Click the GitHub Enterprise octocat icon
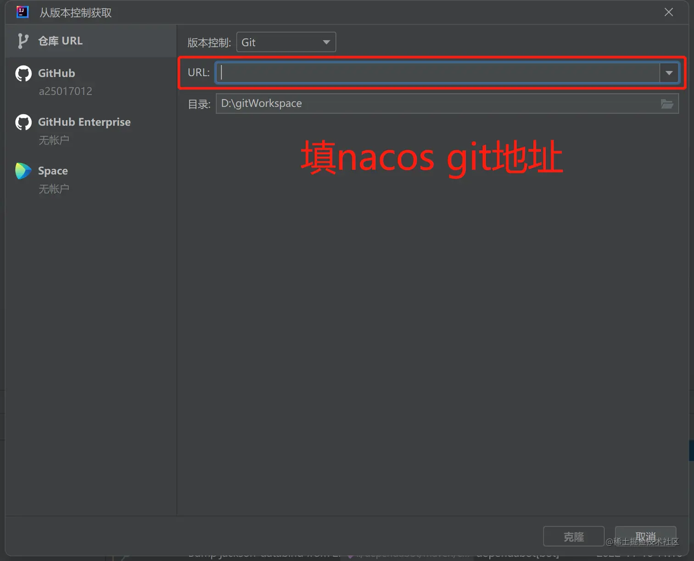This screenshot has height=561, width=694. pos(23,122)
